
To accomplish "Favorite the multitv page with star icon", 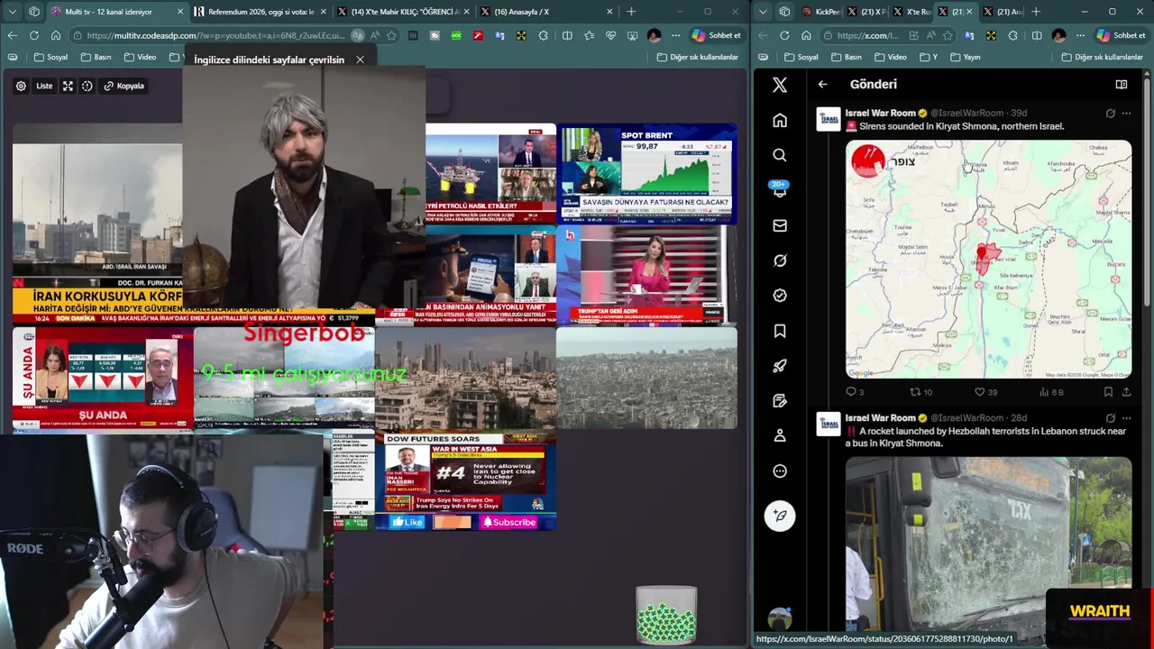I will pyautogui.click(x=391, y=35).
